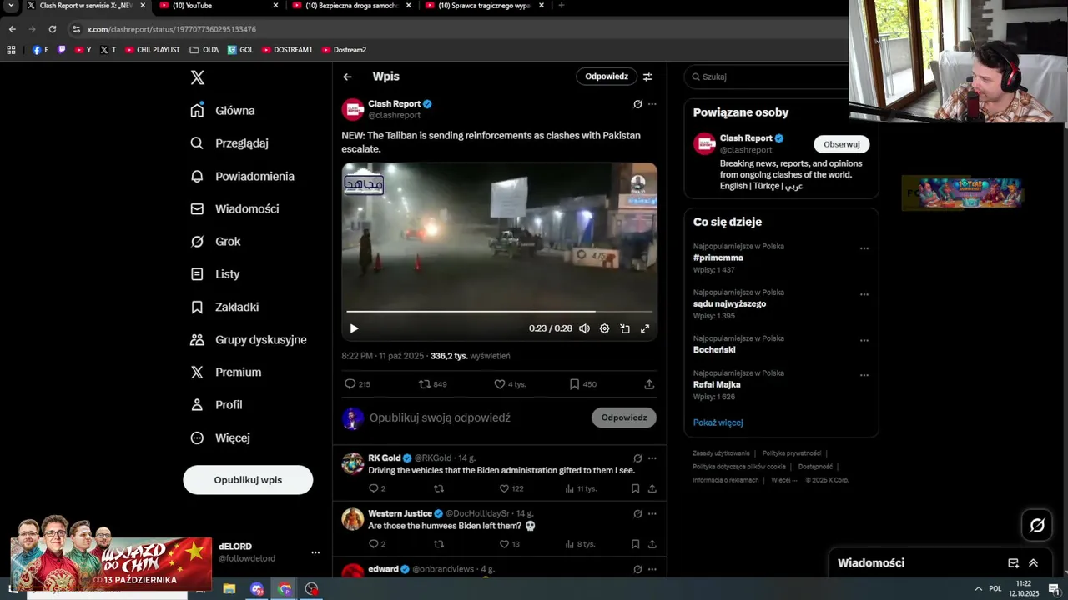Click floating Grok button

(x=1037, y=525)
